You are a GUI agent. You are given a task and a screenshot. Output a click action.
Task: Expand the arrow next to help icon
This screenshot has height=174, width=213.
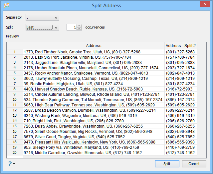pyautogui.click(x=14, y=164)
